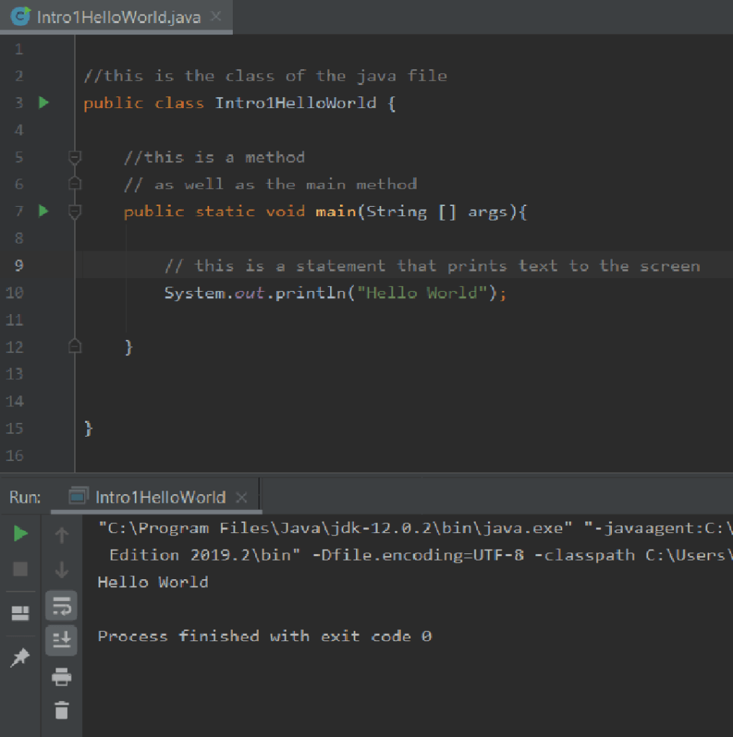Click the Down the Stack Trace arrow
Screen dimensions: 733x737
tap(62, 570)
